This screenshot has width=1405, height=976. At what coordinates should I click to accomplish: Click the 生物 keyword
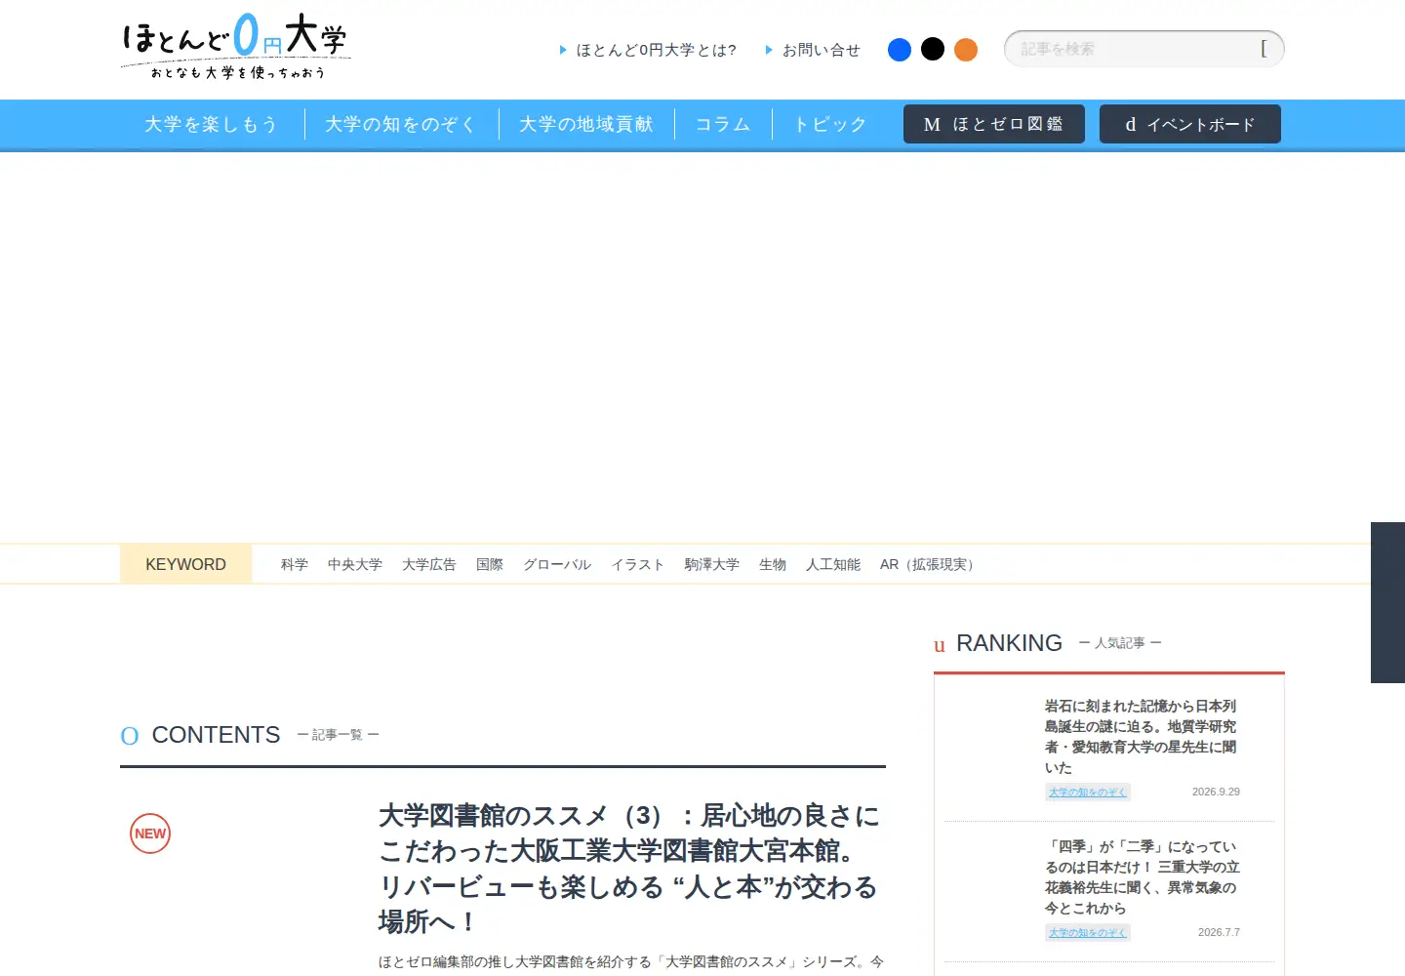pos(773,564)
